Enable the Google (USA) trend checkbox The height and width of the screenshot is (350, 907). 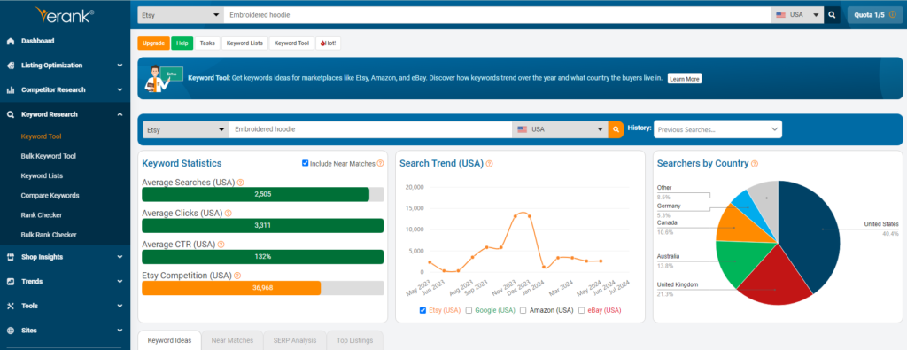tap(469, 310)
